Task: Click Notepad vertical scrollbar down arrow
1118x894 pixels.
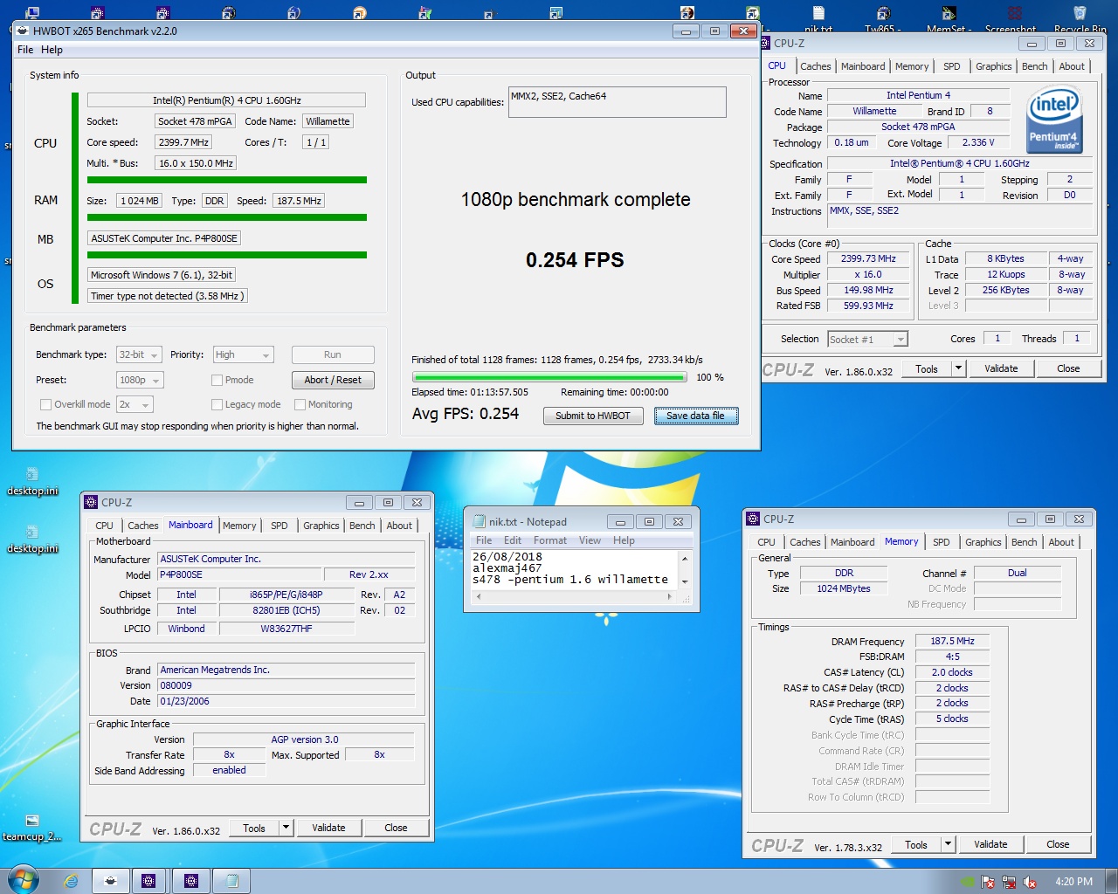Action: (x=685, y=581)
